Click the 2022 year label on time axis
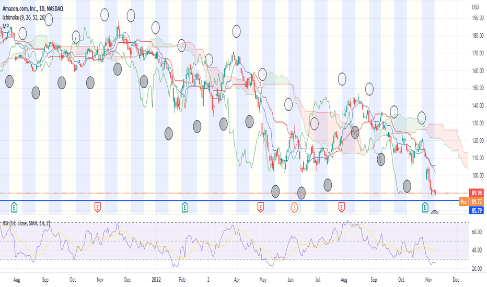The width and height of the screenshot is (487, 287). [x=156, y=280]
